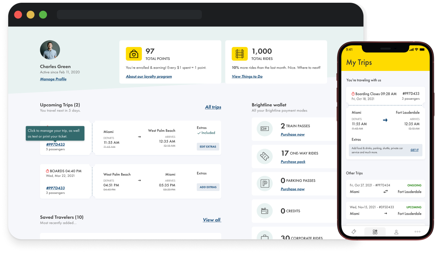Click the round-trip arrows icon on Oct 27 trip
The height and width of the screenshot is (253, 435).
click(x=385, y=192)
